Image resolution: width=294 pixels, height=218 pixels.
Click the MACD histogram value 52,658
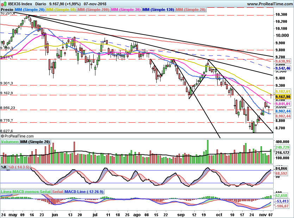click(281, 195)
